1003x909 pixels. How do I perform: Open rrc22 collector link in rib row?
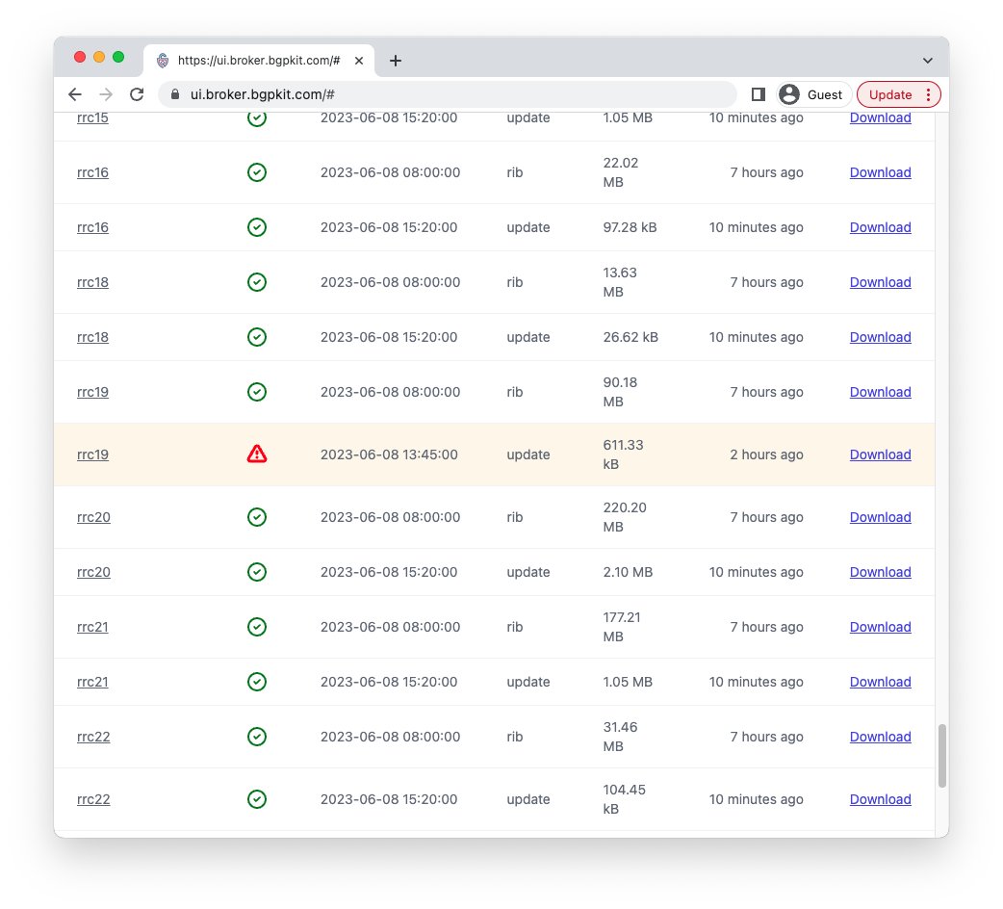(93, 737)
